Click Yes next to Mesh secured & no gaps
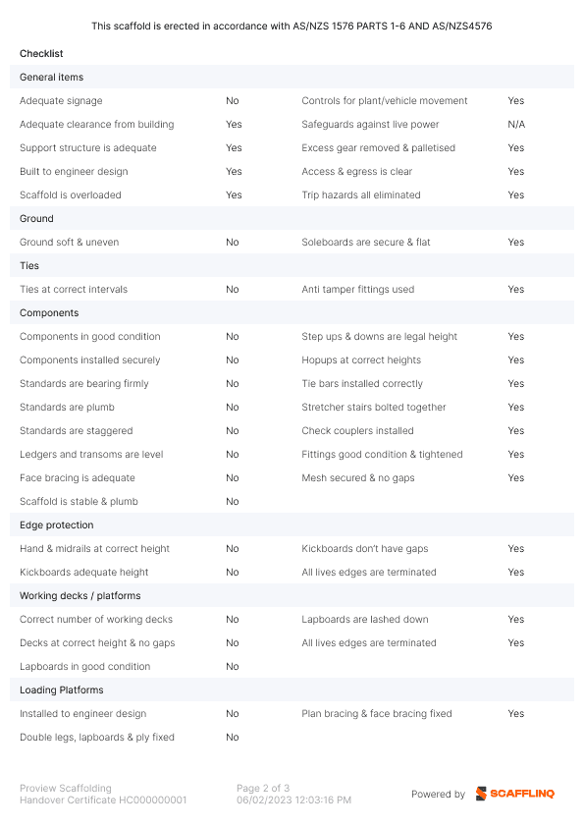 coord(516,478)
